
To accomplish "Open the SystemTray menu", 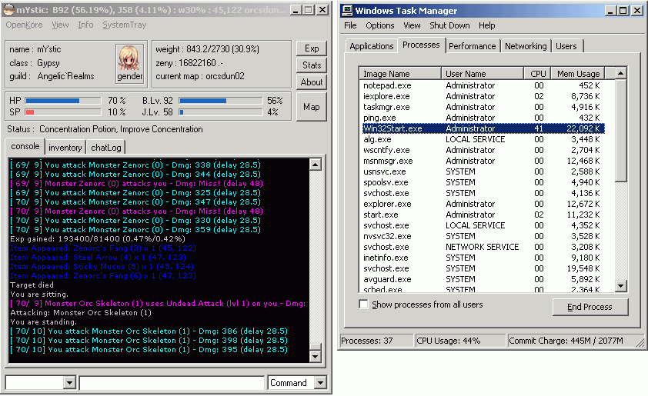I will click(125, 25).
